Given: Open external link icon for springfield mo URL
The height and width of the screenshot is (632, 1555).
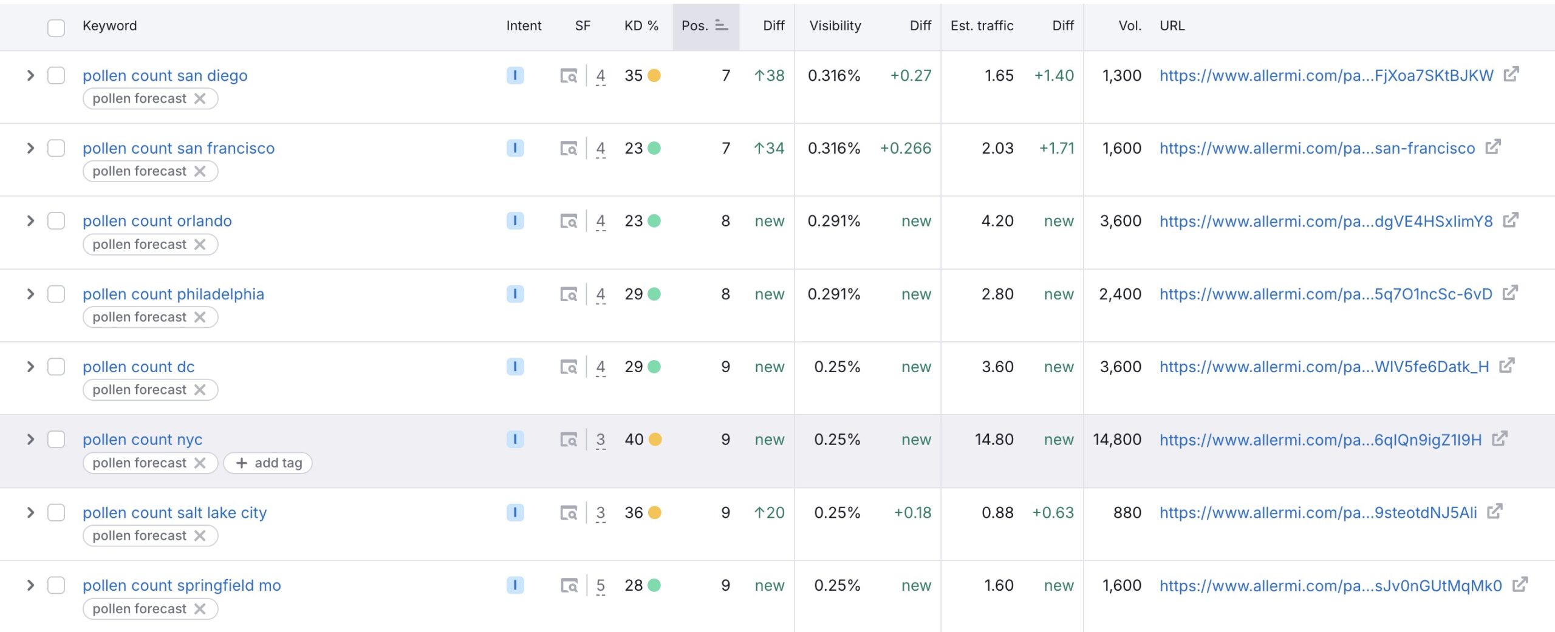Looking at the screenshot, I should pos(1520,585).
